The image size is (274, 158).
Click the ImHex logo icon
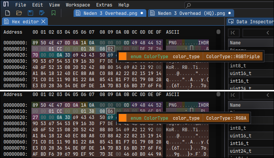[x=6, y=4]
